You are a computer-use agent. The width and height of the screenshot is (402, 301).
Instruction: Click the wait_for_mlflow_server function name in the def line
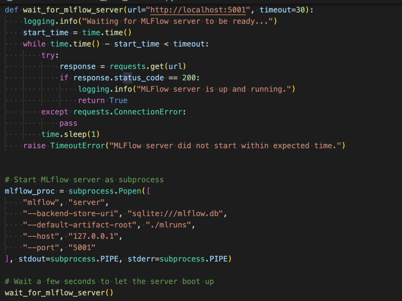73,10
